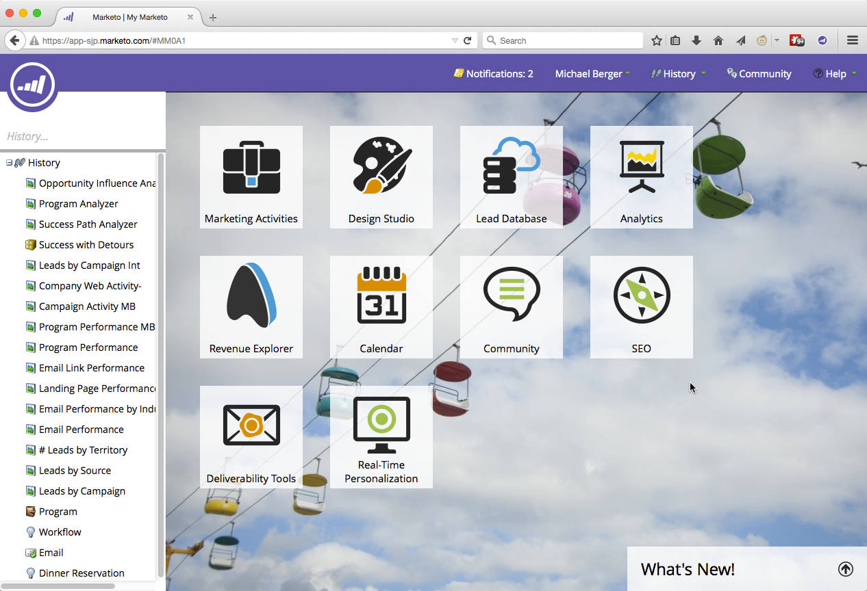Expand the Help menu
This screenshot has height=591, width=867.
pos(834,73)
